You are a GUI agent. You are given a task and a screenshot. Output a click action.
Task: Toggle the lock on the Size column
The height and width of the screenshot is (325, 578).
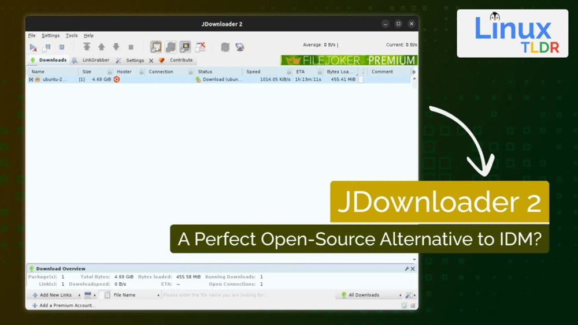[x=109, y=72]
